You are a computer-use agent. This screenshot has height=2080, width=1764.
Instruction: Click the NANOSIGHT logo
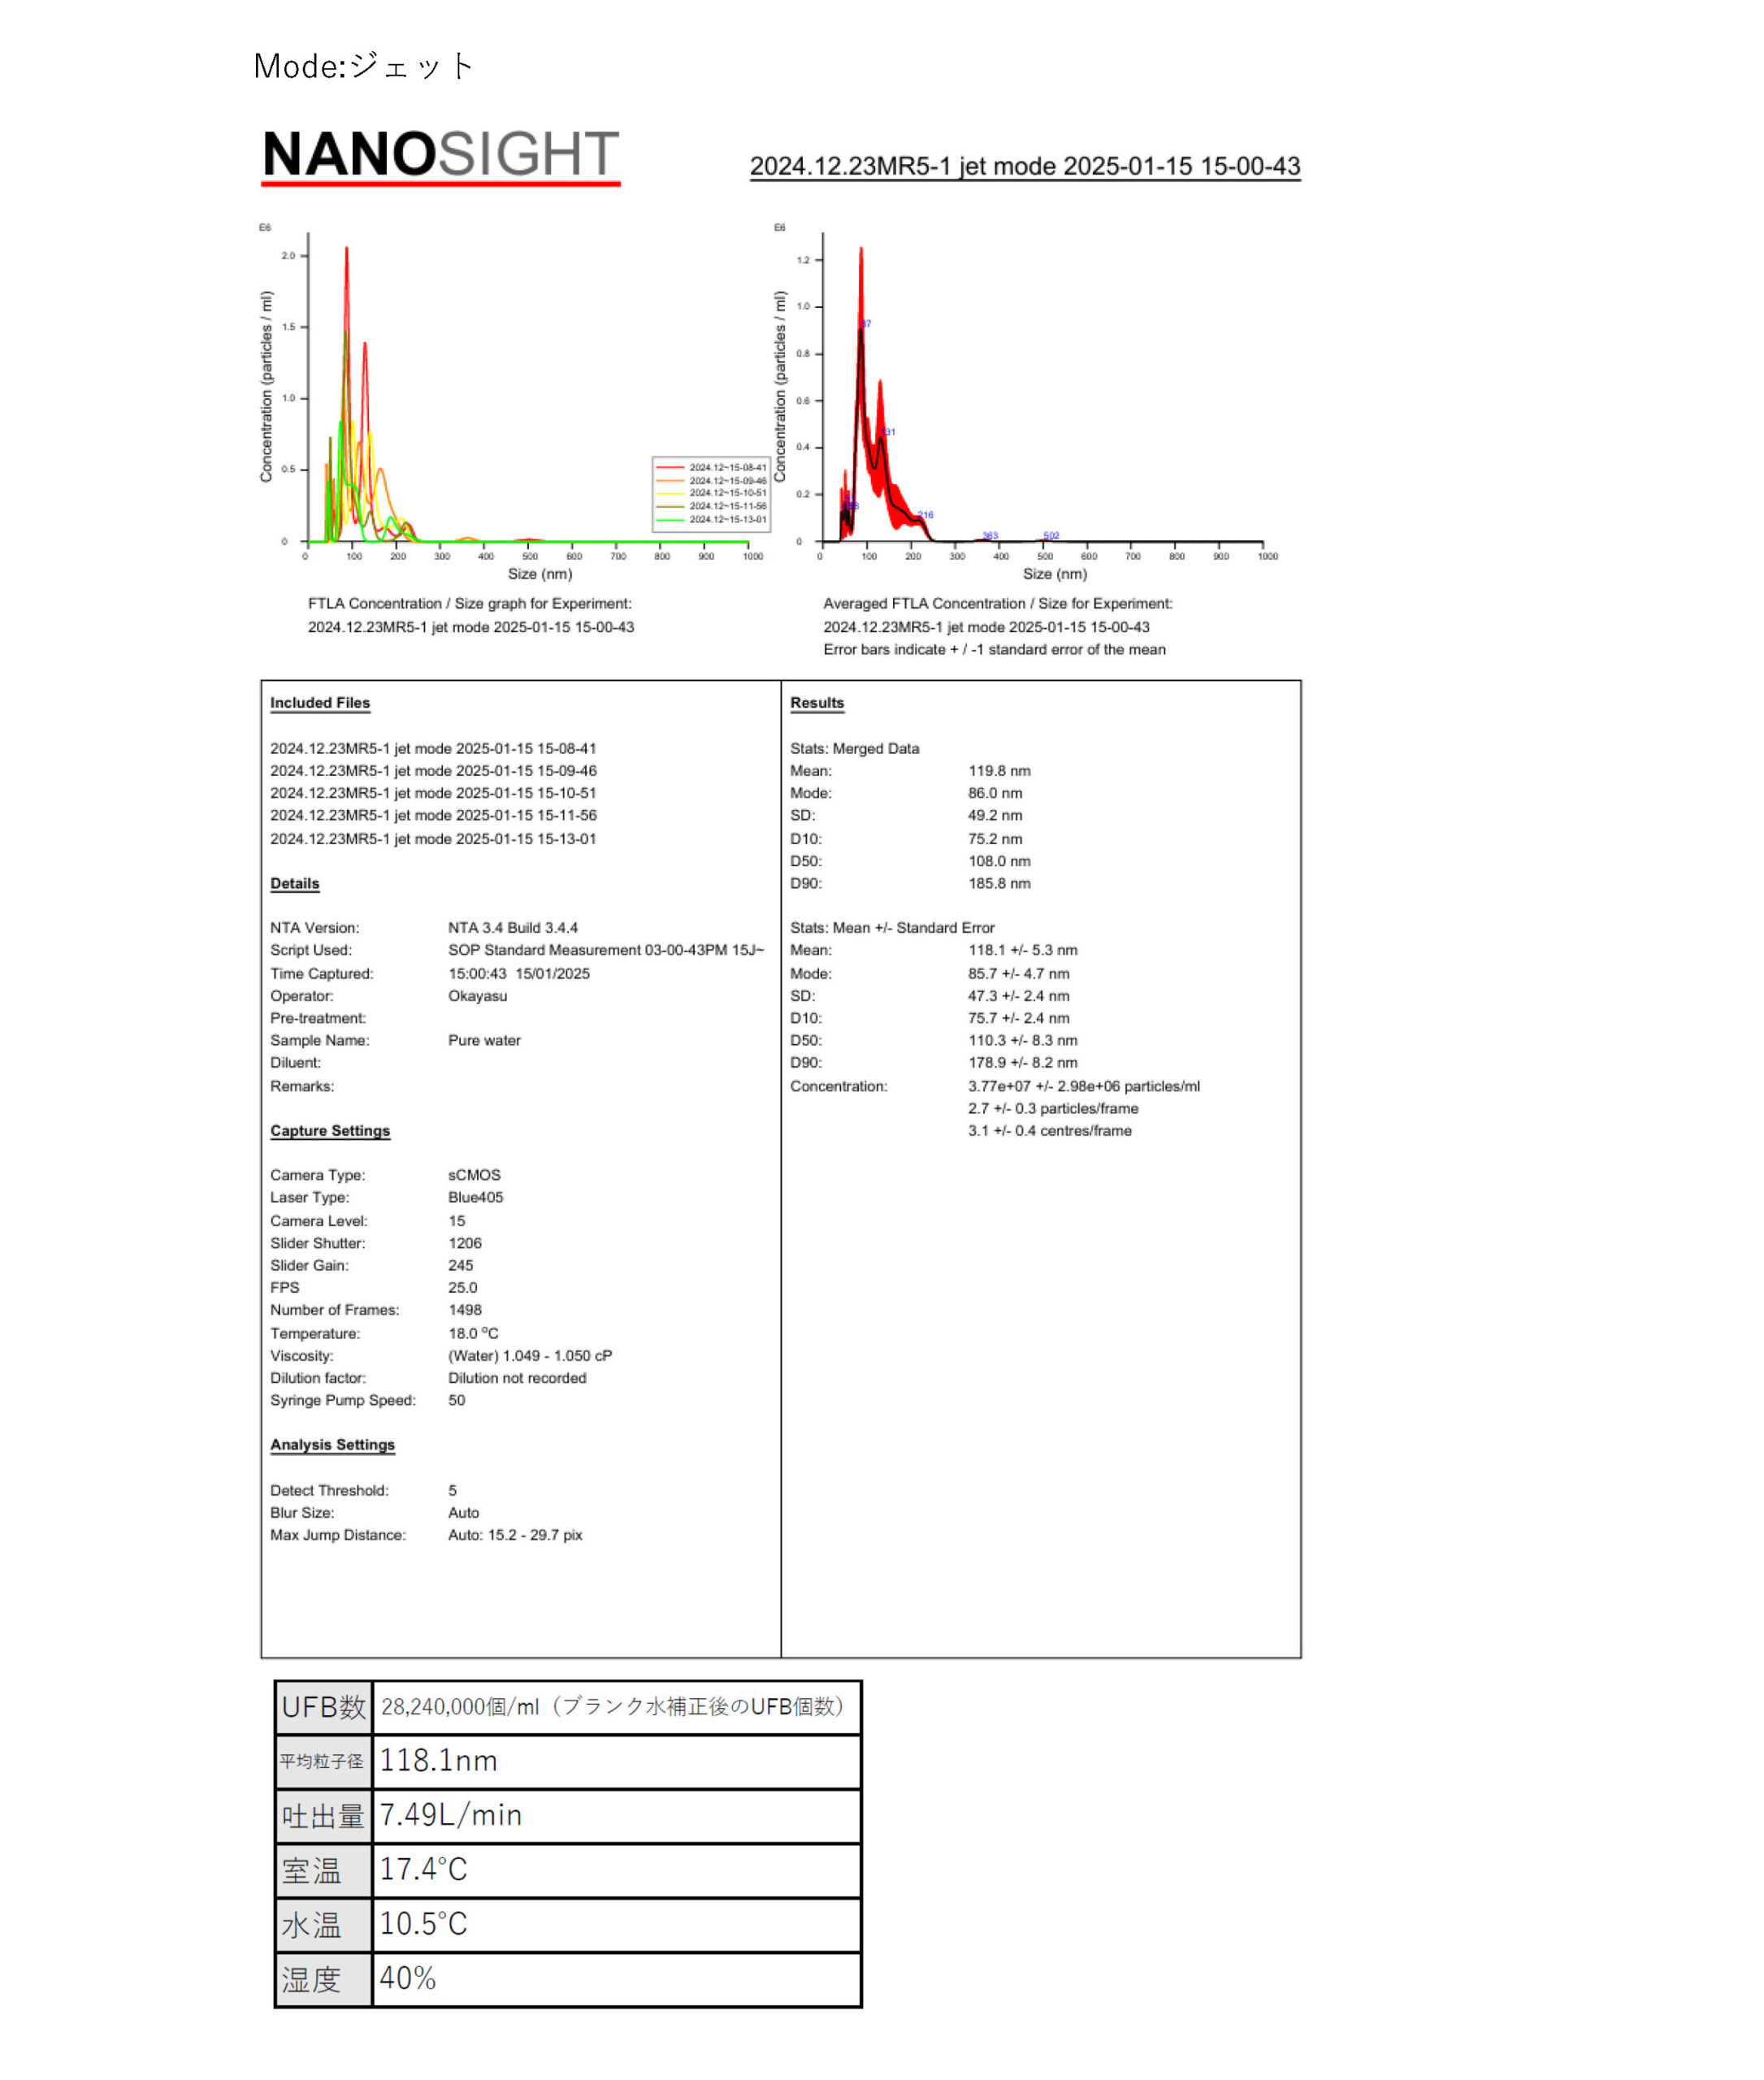tap(441, 156)
